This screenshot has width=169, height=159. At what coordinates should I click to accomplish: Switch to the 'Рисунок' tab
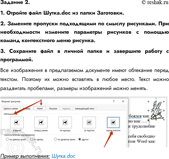click(53, 109)
